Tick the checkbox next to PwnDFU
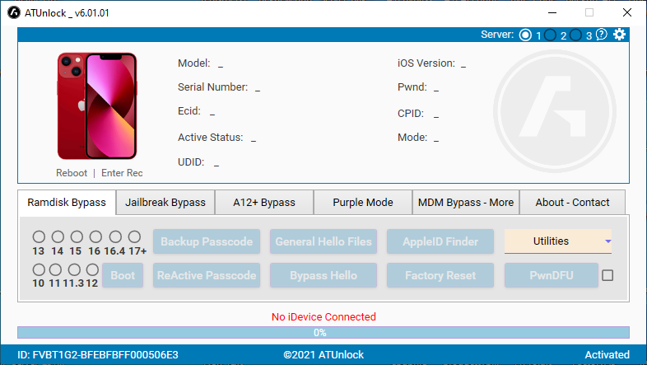Viewport: 647px width, 365px height. [x=607, y=275]
